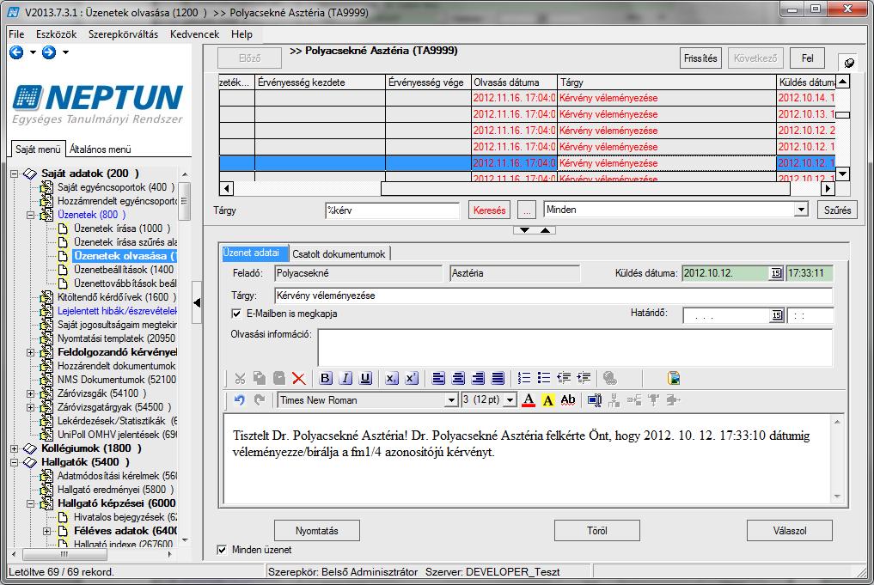Switch to Csatolt dokumentumok tab
The height and width of the screenshot is (585, 874).
pyautogui.click(x=339, y=254)
